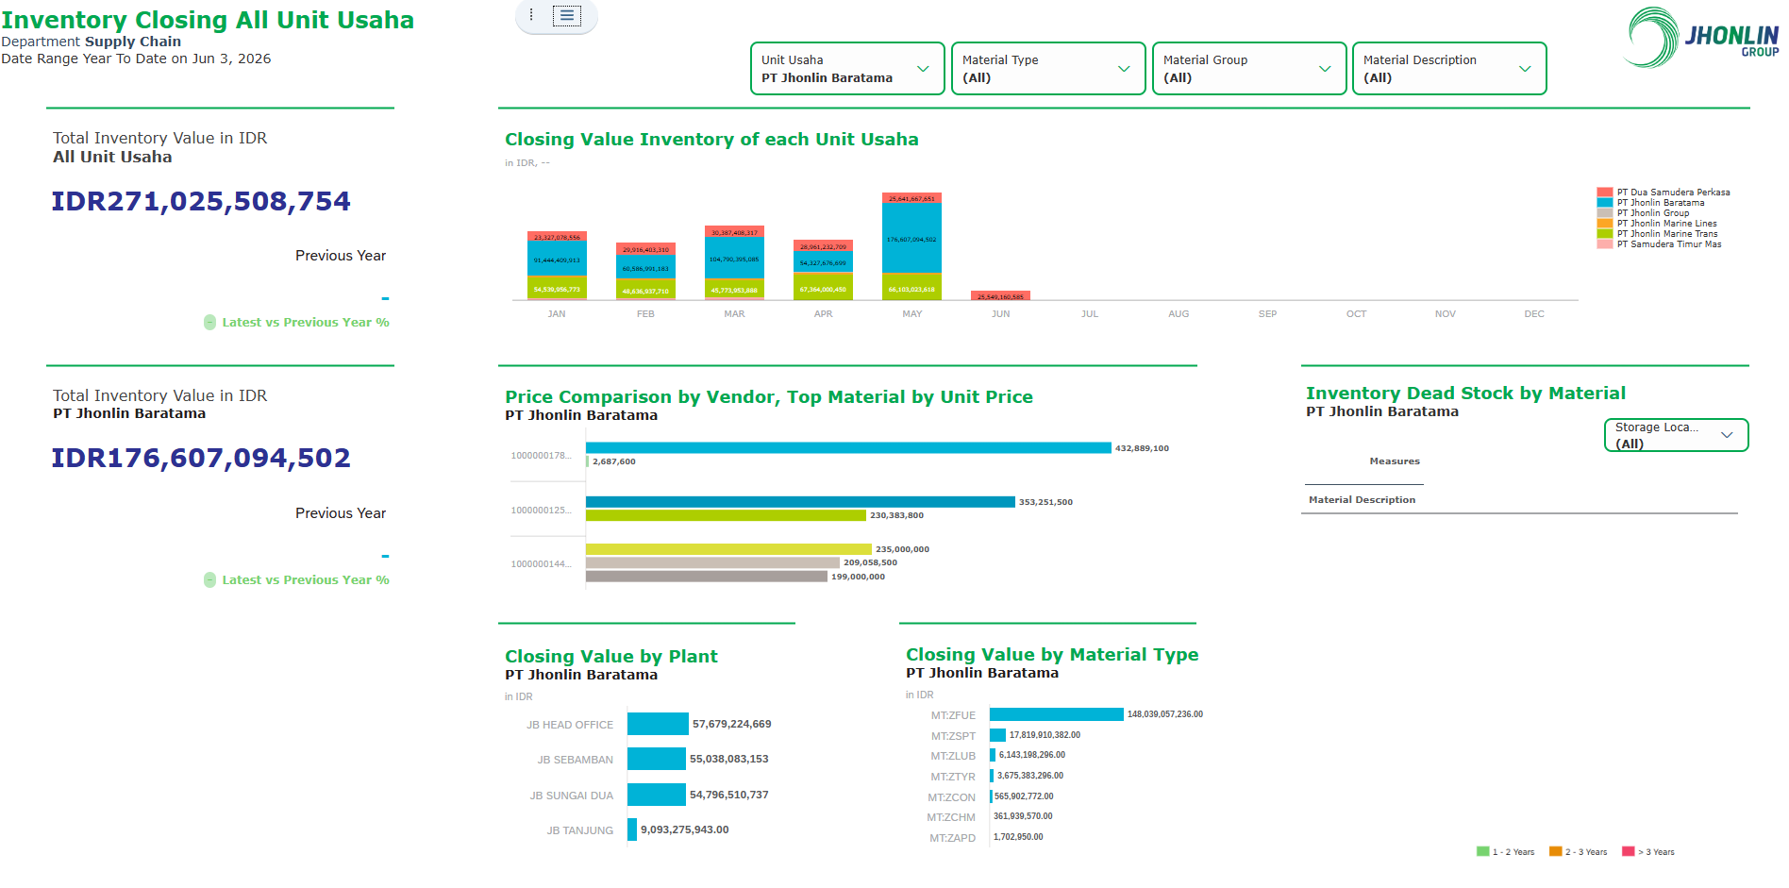Select the 2 - 3 Years legend swatch
The image size is (1789, 888).
(1555, 852)
